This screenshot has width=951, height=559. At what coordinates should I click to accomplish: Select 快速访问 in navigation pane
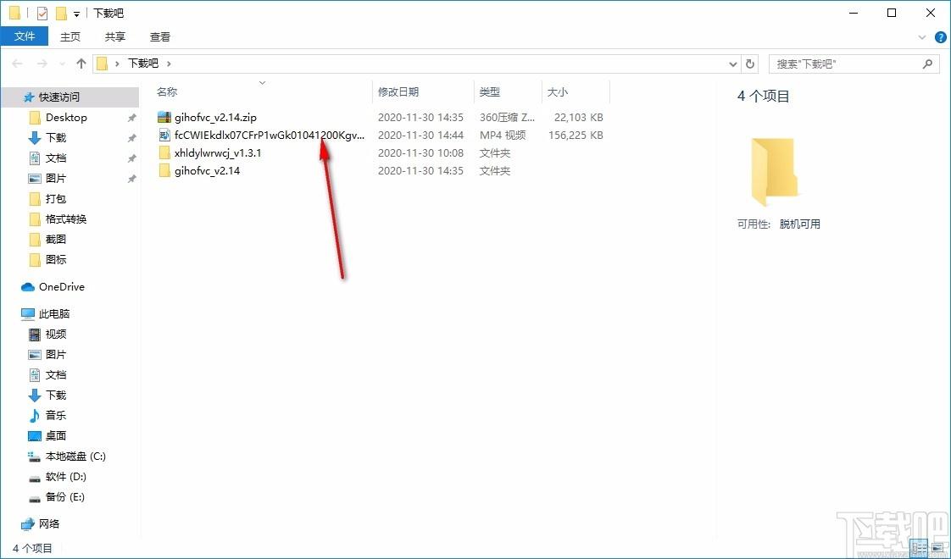58,97
